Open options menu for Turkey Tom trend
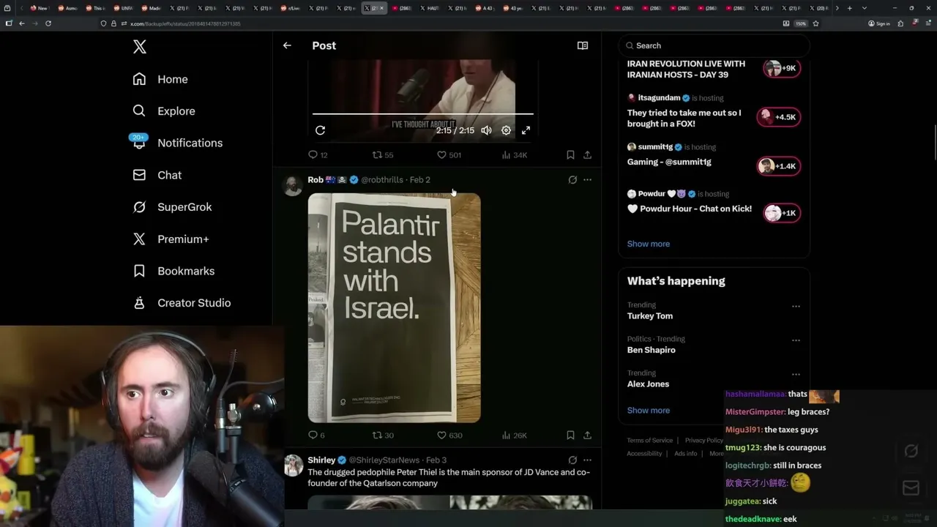 796,306
